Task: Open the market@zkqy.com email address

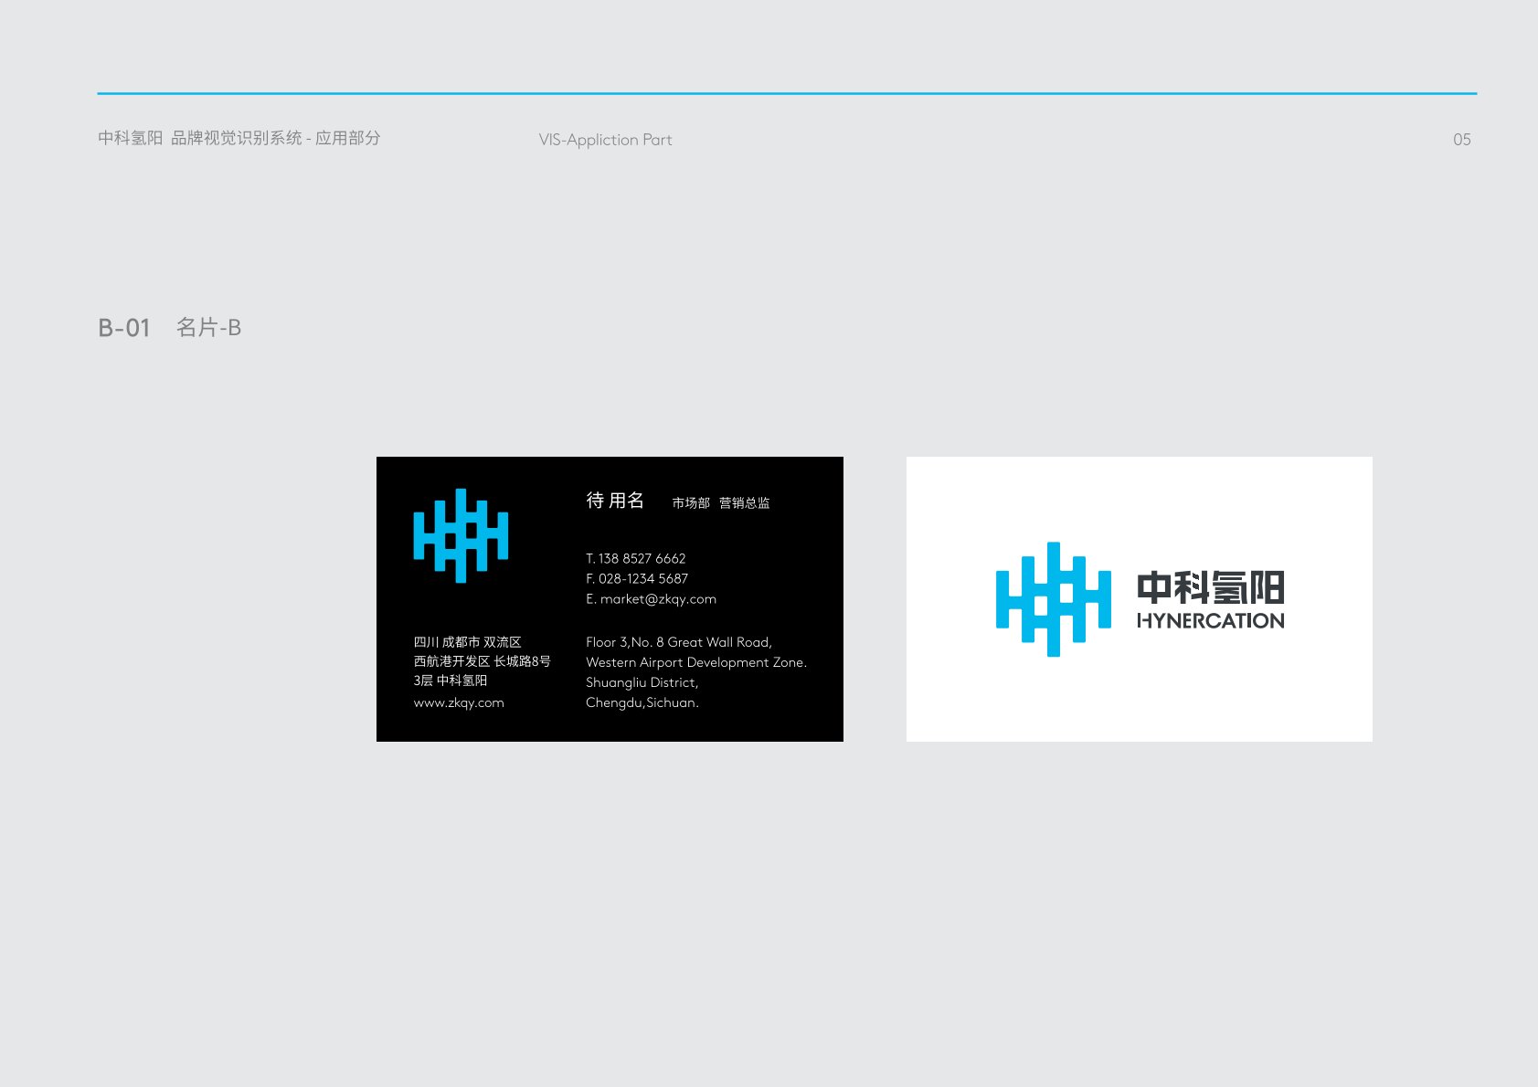Action: click(x=658, y=599)
